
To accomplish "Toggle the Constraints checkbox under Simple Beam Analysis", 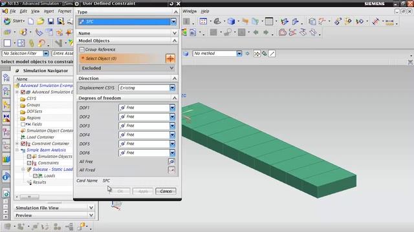I will 29,163.
